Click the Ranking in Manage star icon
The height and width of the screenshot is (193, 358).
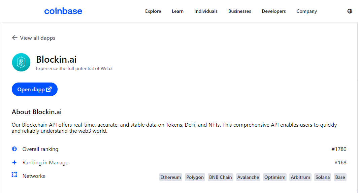[14, 162]
